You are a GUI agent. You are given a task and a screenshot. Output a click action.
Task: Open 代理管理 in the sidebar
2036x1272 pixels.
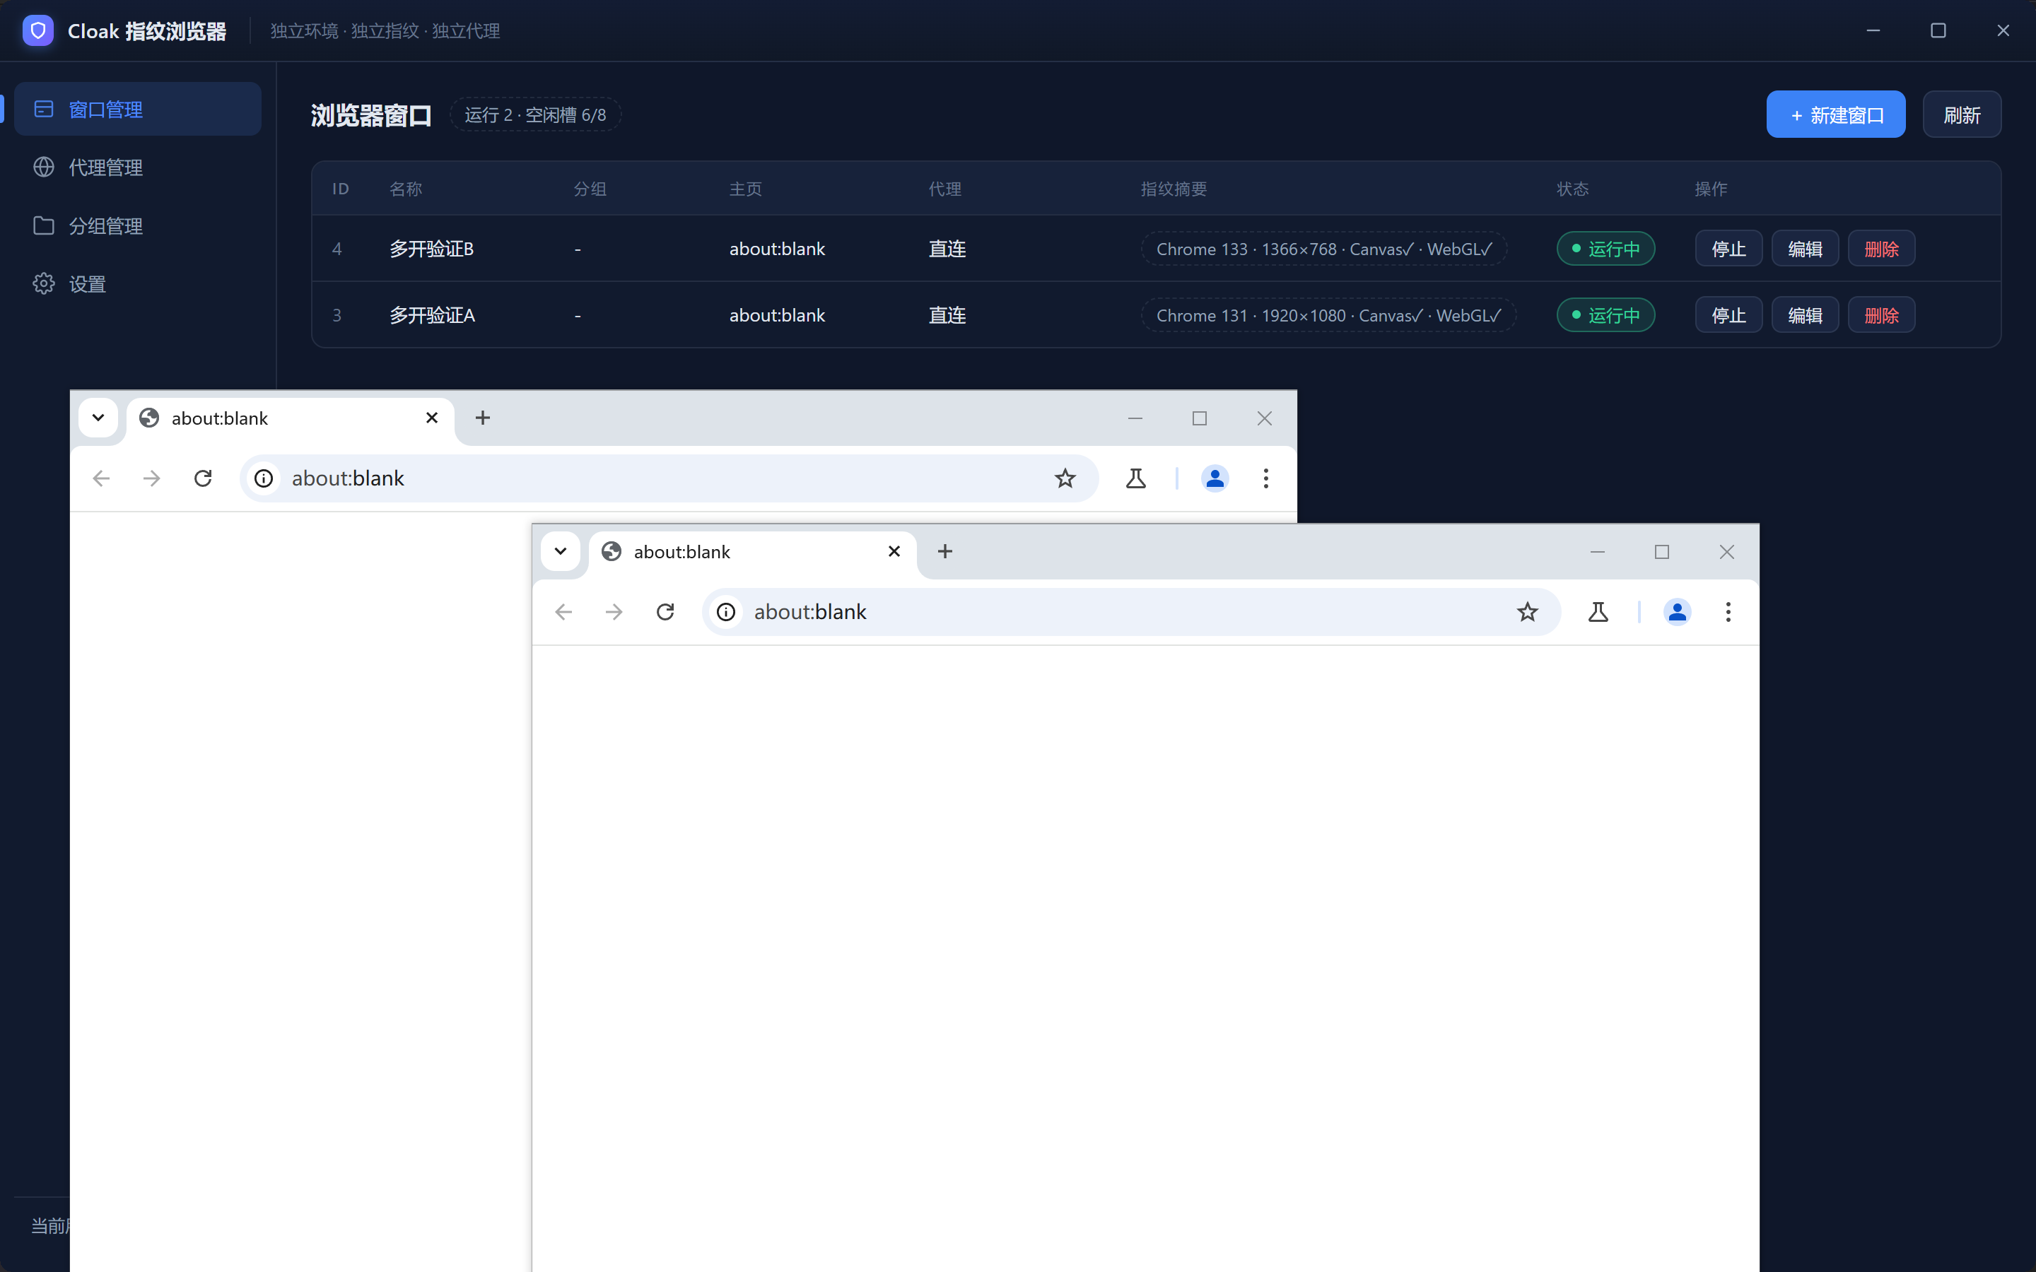(x=138, y=167)
